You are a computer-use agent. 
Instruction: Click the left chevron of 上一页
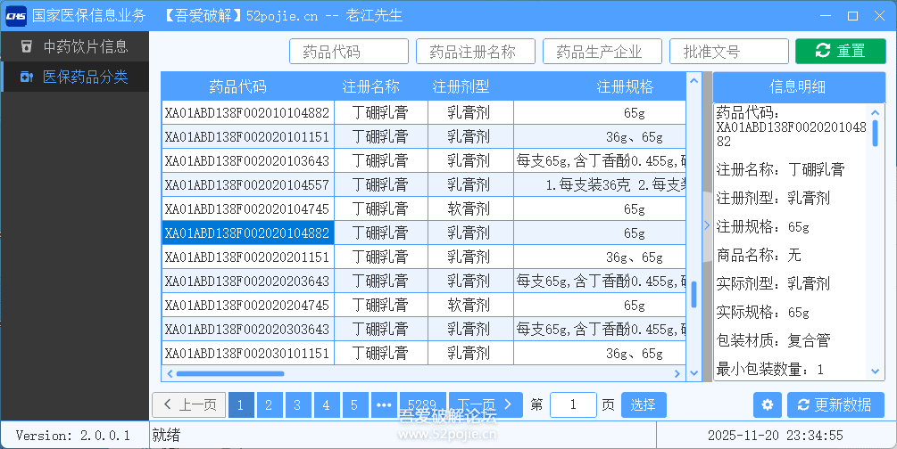(168, 405)
